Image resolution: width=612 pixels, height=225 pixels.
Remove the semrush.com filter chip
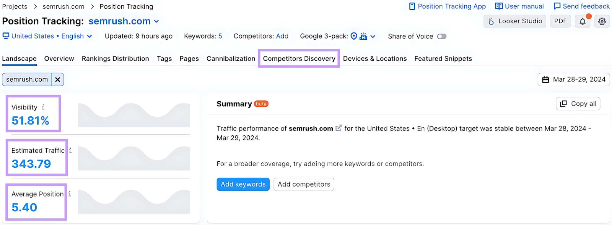pos(57,79)
